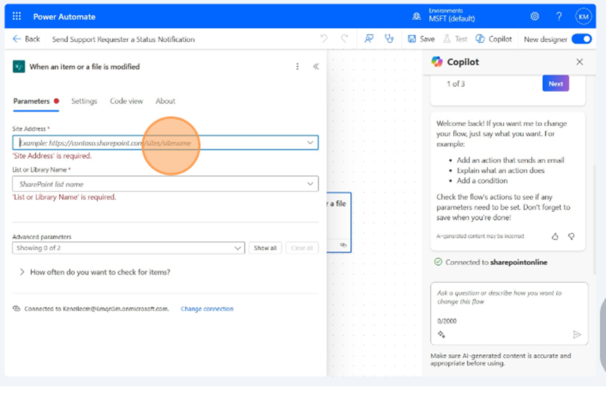
Task: Open the help question mark icon
Action: (559, 16)
